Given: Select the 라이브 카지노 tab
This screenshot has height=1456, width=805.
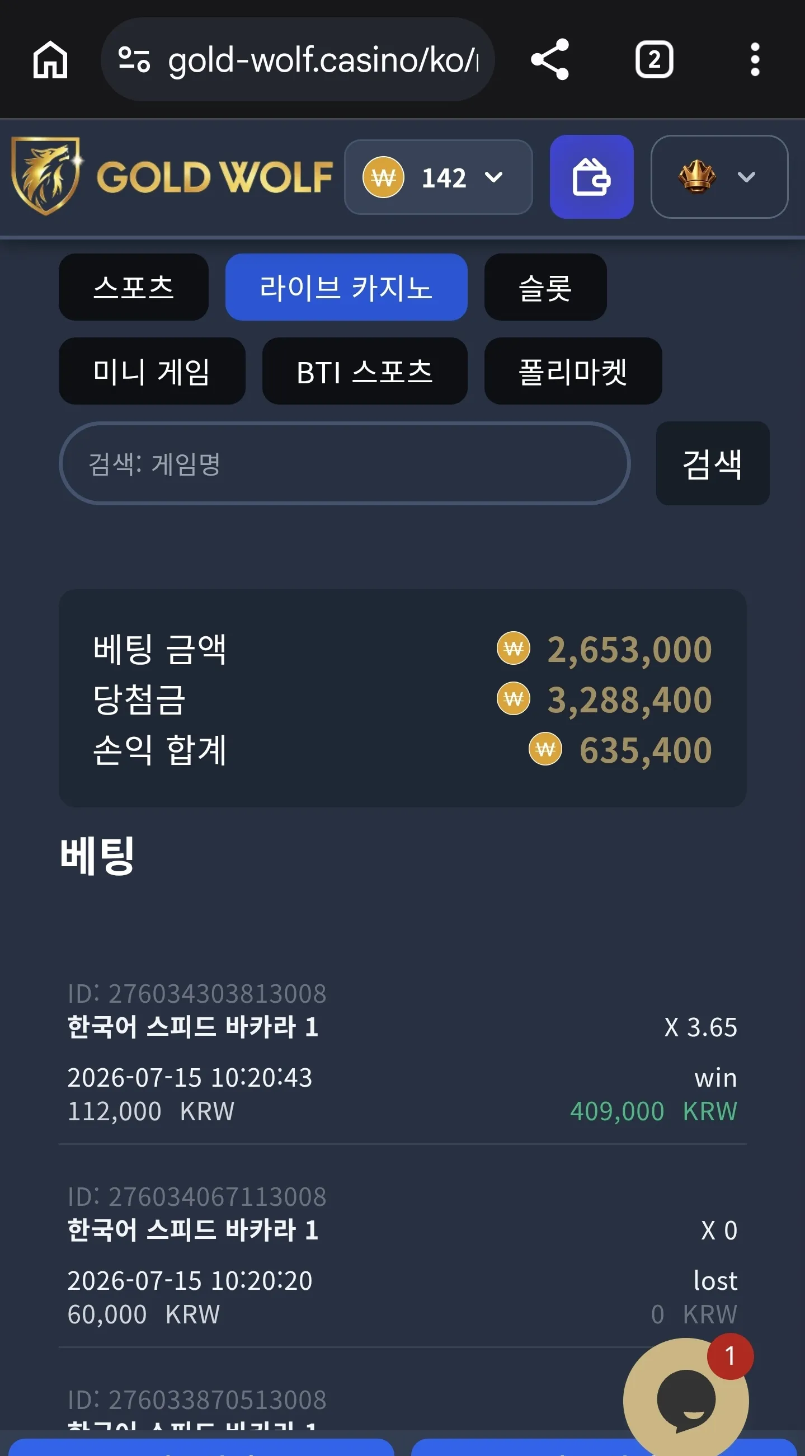Looking at the screenshot, I should point(346,287).
